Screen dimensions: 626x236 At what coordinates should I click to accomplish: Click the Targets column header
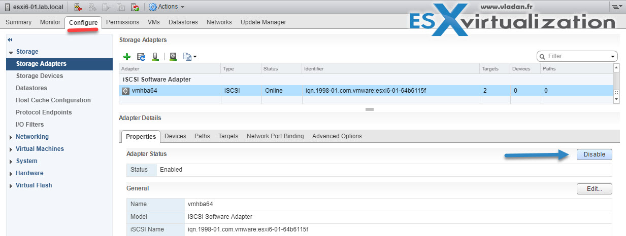pyautogui.click(x=495, y=68)
